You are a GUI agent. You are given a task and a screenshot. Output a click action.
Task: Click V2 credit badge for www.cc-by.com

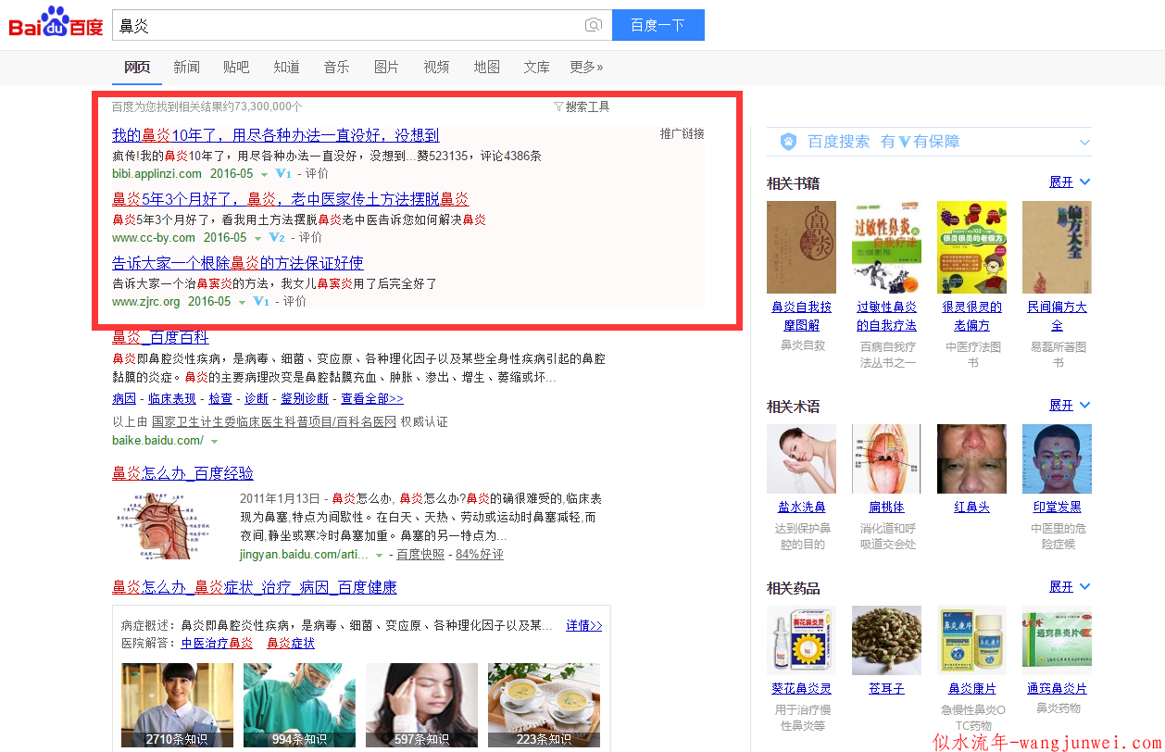277,237
